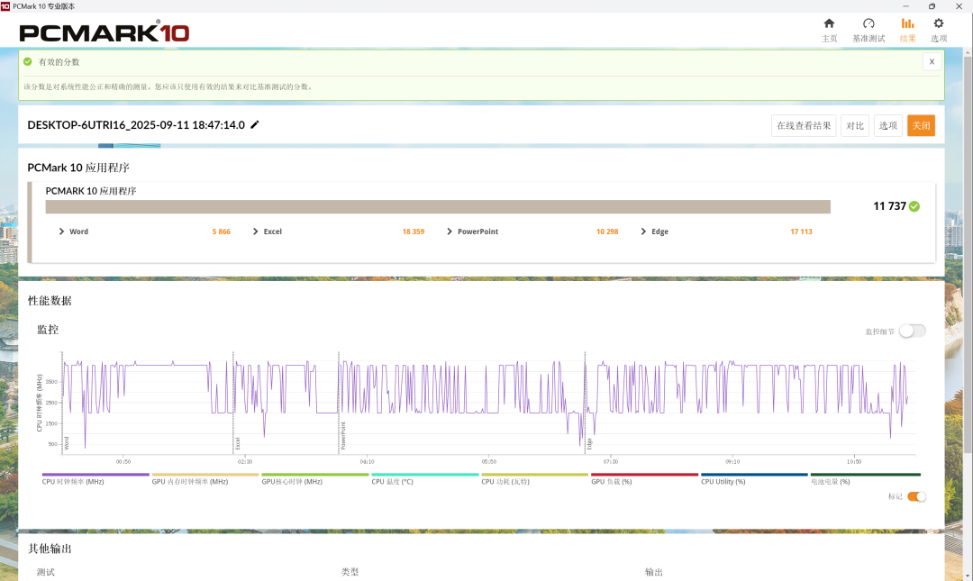Click the Word marker line on chart
This screenshot has height=581, width=973.
point(62,404)
